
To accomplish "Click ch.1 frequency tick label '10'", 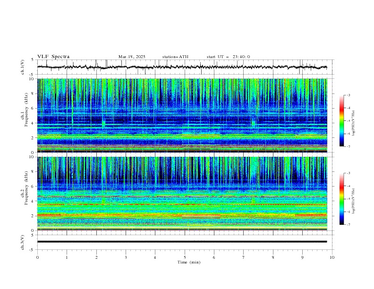I will (34, 79).
